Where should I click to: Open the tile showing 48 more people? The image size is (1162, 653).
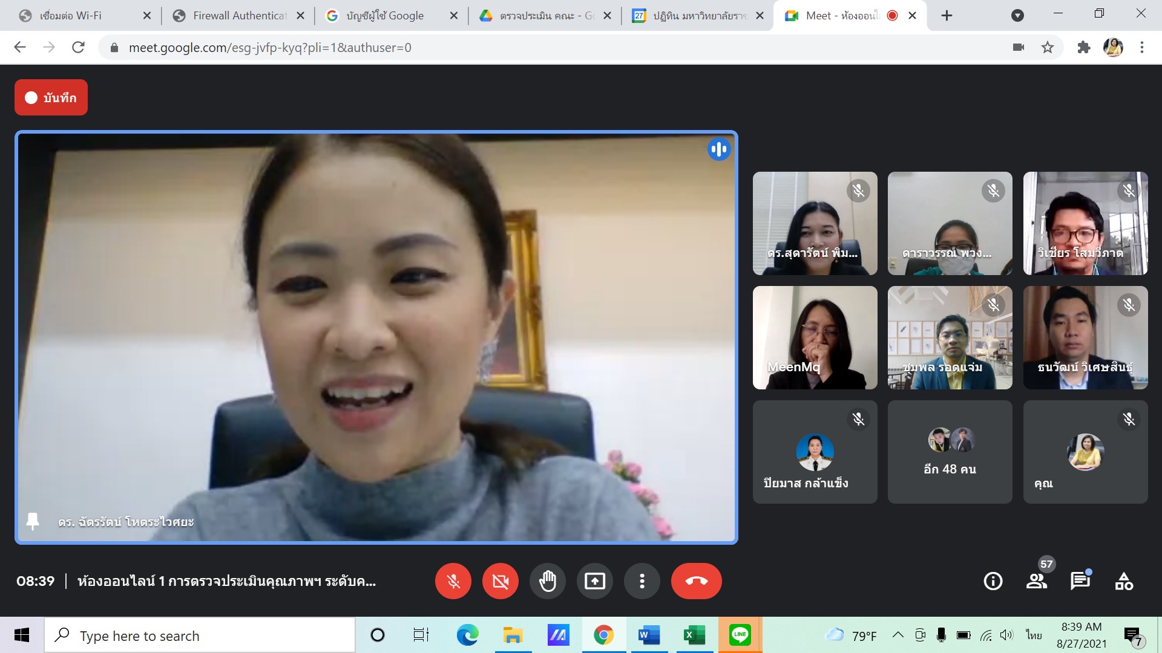(950, 452)
